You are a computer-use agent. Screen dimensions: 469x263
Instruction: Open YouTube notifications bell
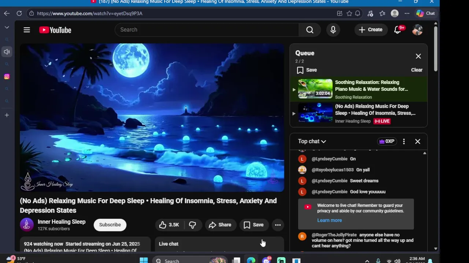(x=398, y=30)
